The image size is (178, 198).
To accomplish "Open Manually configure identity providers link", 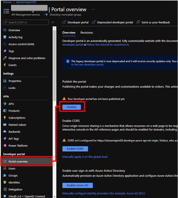I will coord(104,193).
